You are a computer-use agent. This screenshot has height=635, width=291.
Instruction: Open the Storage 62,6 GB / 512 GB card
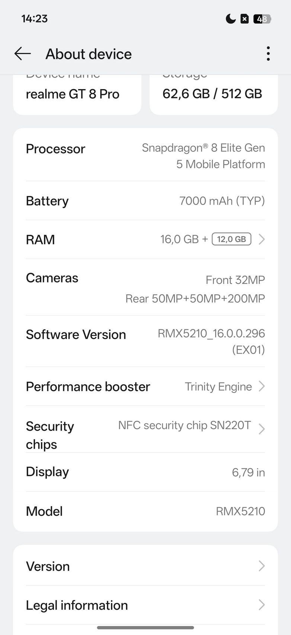213,94
